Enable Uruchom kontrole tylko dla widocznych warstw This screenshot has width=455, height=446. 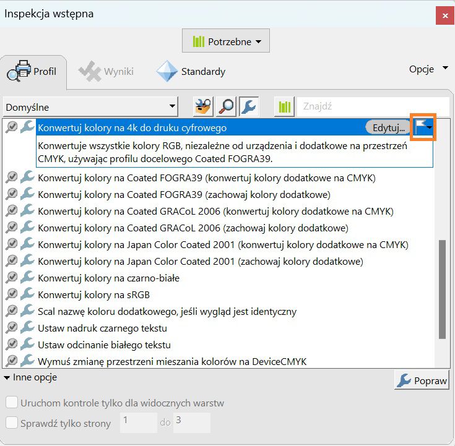(12, 403)
